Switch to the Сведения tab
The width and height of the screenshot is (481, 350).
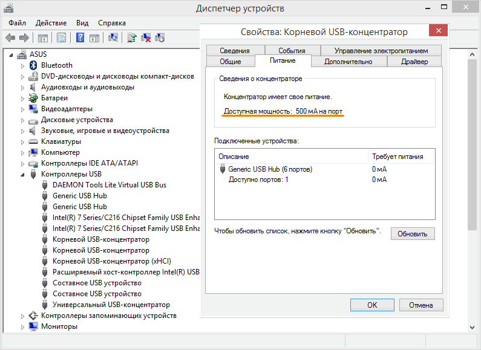pyautogui.click(x=235, y=51)
